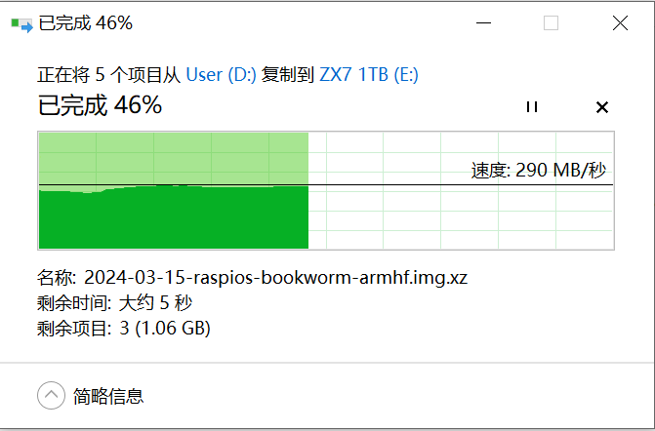This screenshot has height=431, width=655.
Task: Click the title bar text 已完成 46%
Action: point(86,23)
